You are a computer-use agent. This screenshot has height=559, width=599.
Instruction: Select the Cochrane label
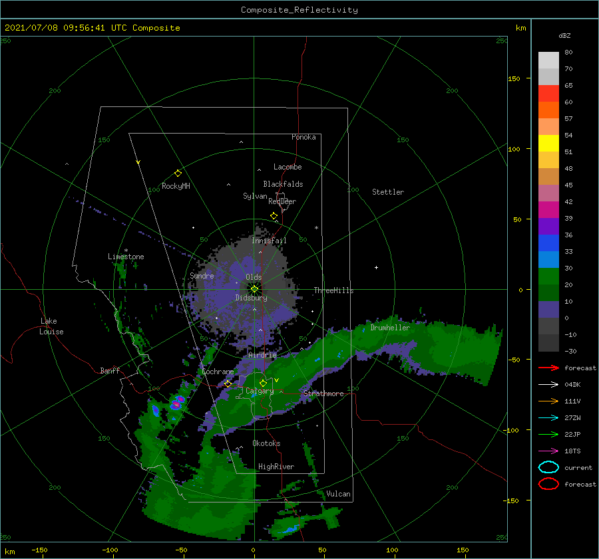pyautogui.click(x=218, y=372)
